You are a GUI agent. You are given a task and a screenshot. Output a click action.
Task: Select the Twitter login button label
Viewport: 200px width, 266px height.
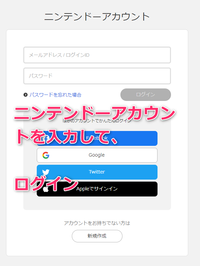click(97, 172)
